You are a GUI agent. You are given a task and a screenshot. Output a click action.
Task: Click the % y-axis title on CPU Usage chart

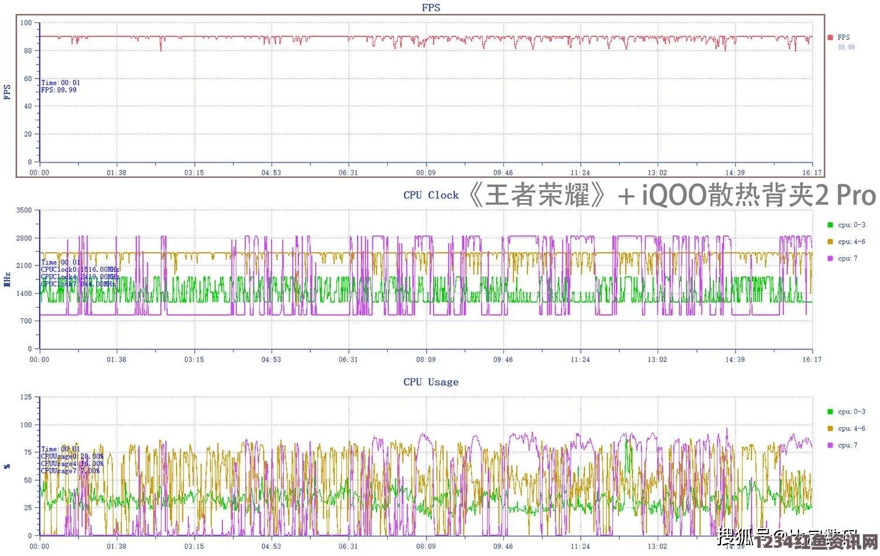(8, 466)
